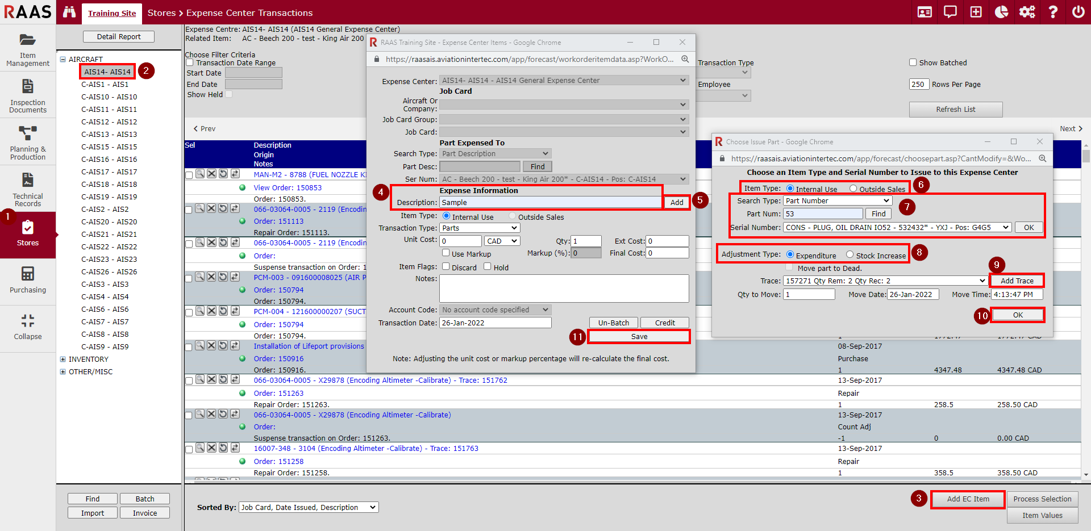1091x531 pixels.
Task: Click the binoculars search icon in header
Action: pos(69,12)
